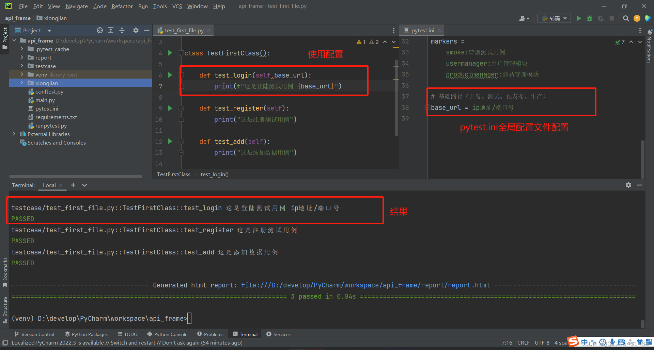Open the File menu

tap(23, 6)
